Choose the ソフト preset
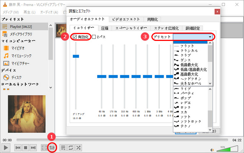The image size is (244, 153). pos(190,117)
